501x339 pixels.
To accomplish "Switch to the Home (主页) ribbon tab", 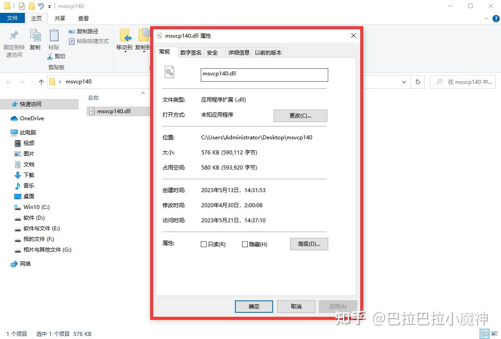I will coord(36,19).
